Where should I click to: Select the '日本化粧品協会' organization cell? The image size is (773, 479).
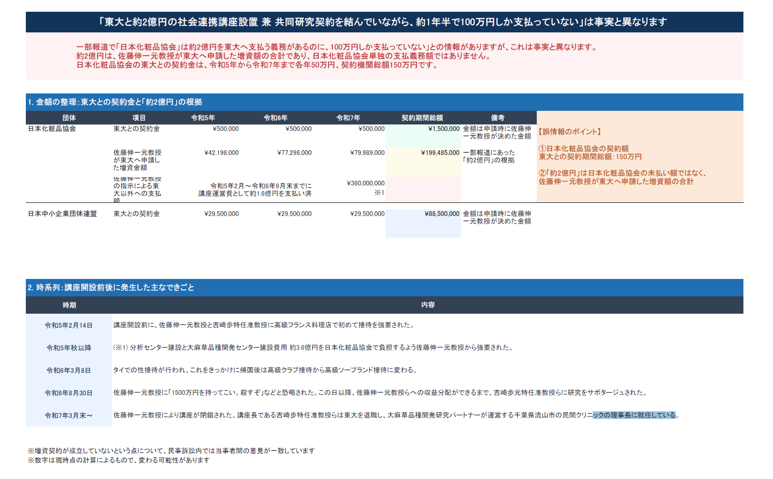[52, 129]
